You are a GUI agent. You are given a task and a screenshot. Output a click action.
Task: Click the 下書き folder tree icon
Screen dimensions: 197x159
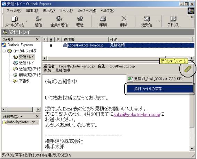(15, 81)
